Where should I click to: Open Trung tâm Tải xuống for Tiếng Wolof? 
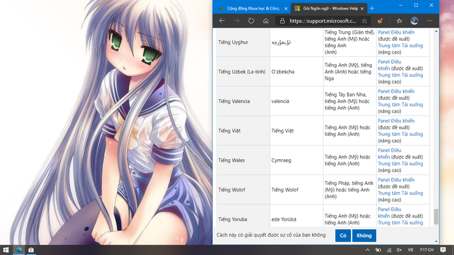(x=400, y=193)
